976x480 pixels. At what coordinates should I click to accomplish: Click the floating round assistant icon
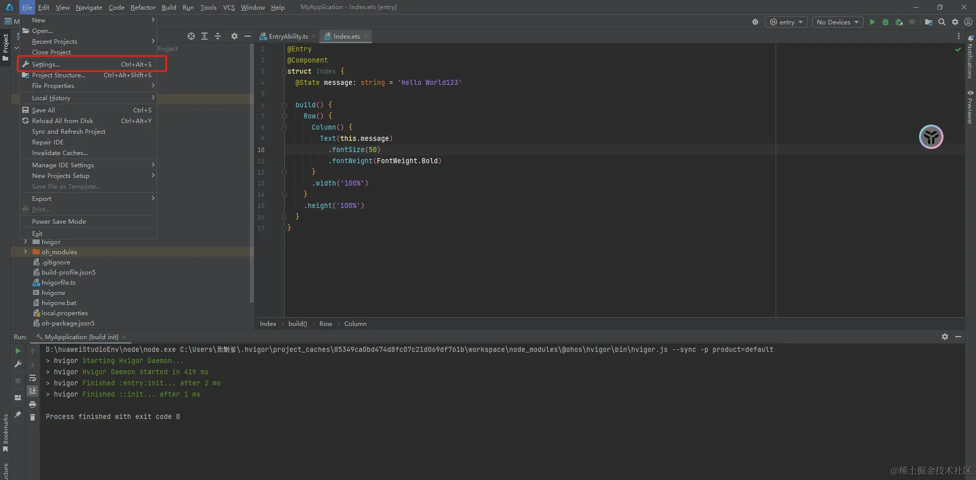click(x=931, y=137)
